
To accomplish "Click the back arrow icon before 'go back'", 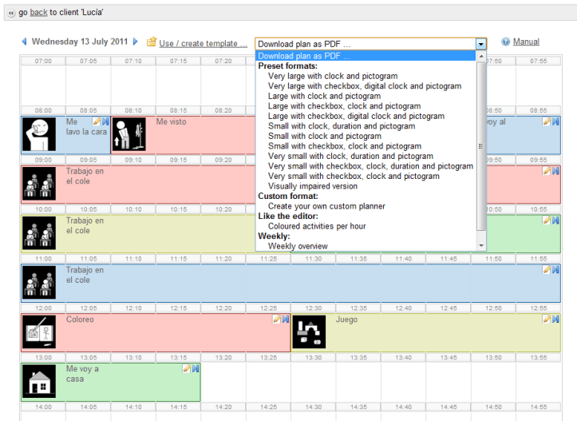I will [10, 14].
